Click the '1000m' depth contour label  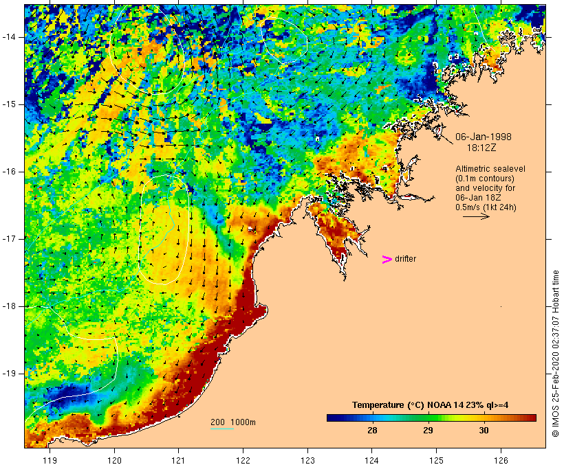(x=243, y=422)
